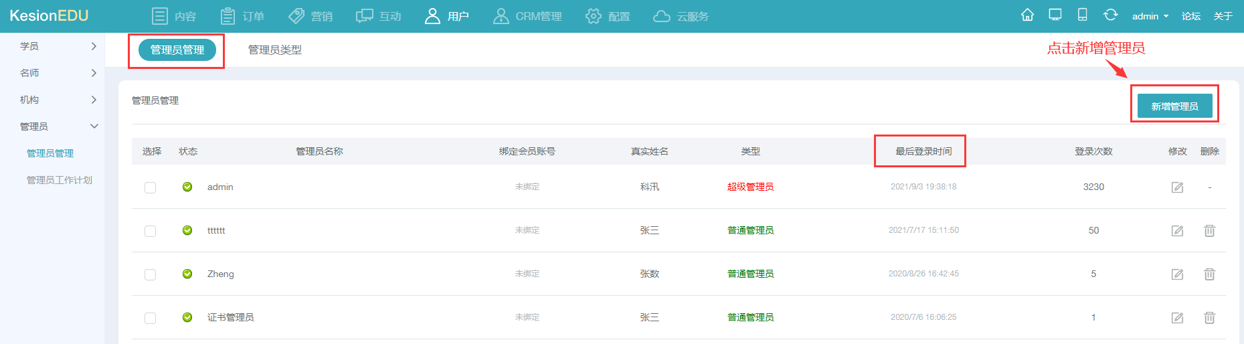
Task: Switch to the 管理员类型 tab
Action: tap(274, 50)
